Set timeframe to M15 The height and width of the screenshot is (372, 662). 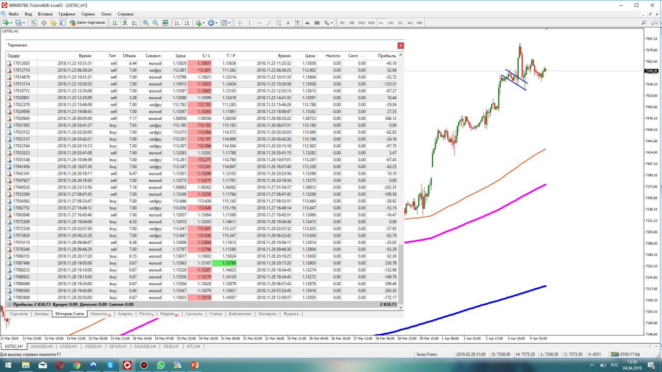[x=362, y=23]
